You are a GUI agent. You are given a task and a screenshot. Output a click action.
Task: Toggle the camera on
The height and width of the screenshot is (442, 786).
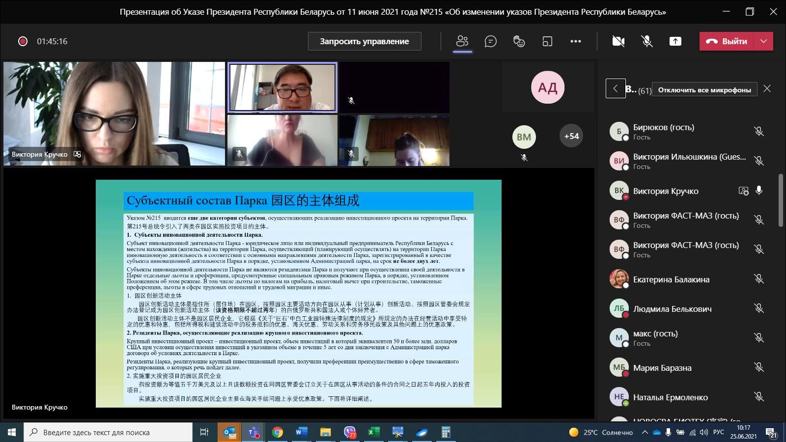(x=618, y=41)
